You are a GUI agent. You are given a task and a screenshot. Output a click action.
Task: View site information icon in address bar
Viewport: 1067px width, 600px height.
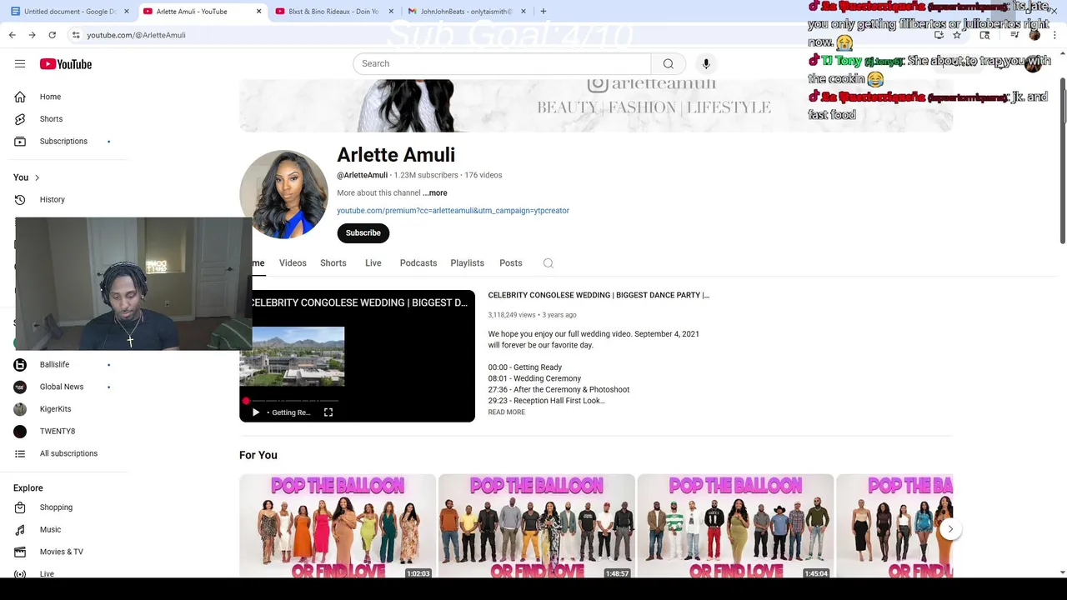[x=76, y=35]
